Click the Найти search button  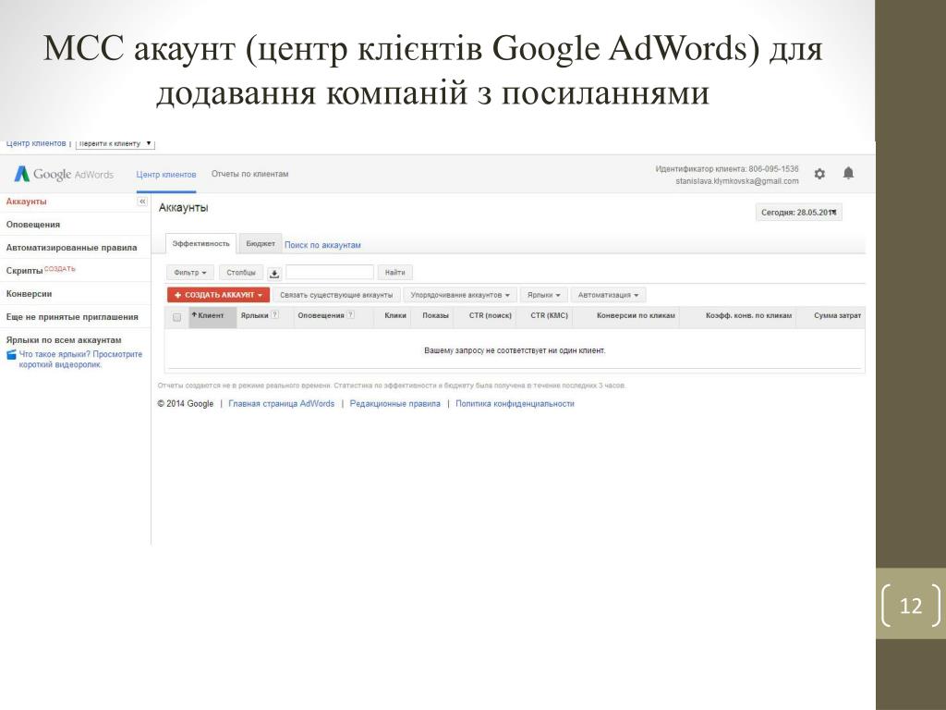pyautogui.click(x=395, y=273)
